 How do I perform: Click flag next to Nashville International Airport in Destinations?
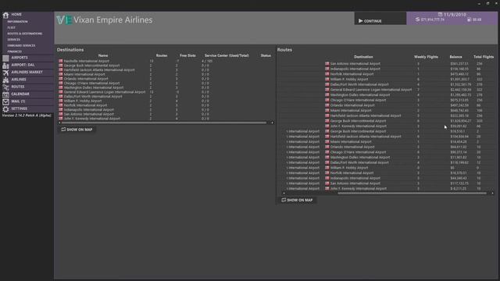pos(61,61)
